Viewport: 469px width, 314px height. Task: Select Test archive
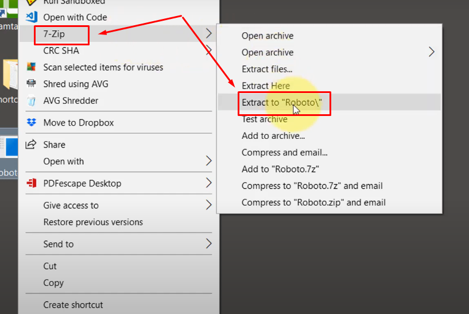pyautogui.click(x=265, y=119)
